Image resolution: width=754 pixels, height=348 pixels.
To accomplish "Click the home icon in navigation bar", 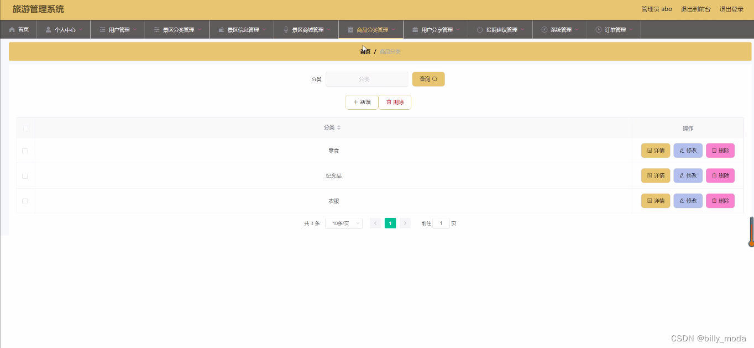I will [x=12, y=30].
